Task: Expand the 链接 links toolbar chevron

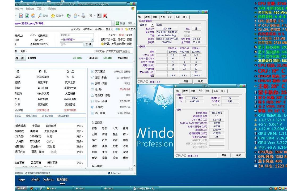Action: coord(134,23)
